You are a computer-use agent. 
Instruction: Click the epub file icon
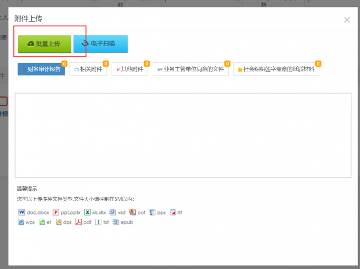(116, 222)
